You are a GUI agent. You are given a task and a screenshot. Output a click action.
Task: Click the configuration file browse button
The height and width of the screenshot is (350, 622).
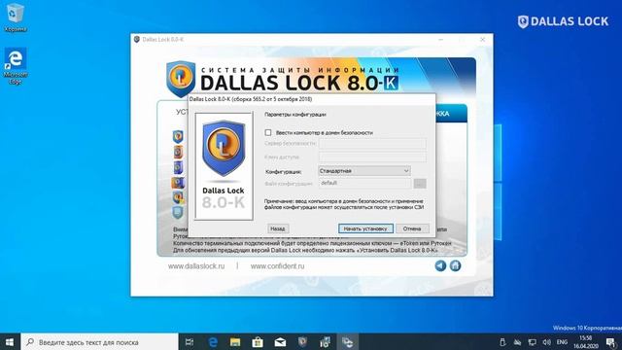(x=420, y=184)
